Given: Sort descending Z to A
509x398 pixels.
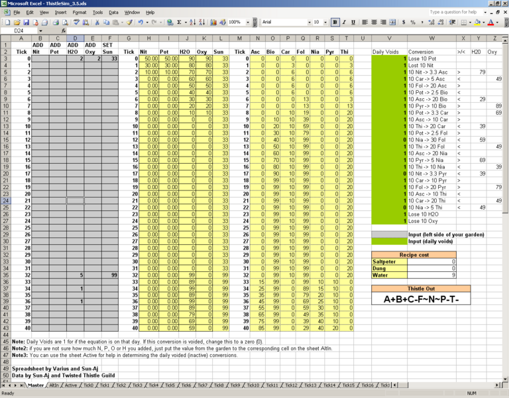Looking at the screenshot, I should [202, 22].
